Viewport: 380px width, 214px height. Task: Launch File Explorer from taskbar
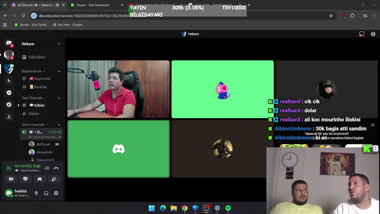[174, 208]
